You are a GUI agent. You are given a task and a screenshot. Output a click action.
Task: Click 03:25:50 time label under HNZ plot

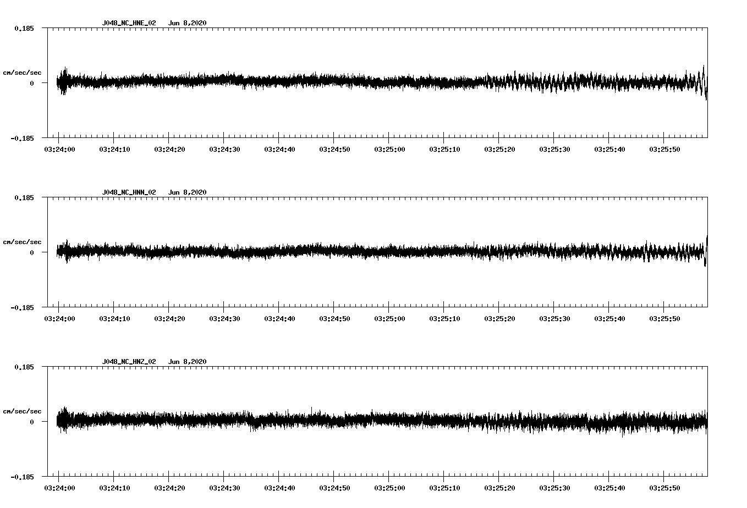(664, 488)
